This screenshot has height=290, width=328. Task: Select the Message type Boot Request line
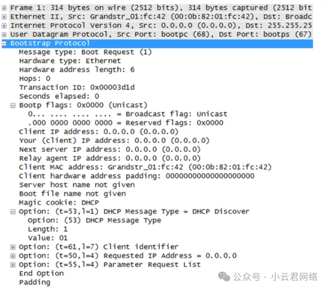point(85,52)
